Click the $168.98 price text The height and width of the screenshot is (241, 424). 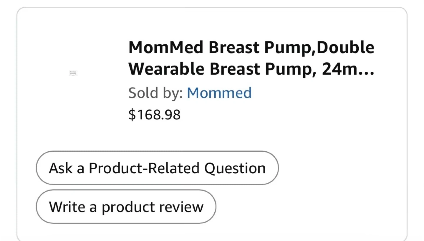point(154,115)
